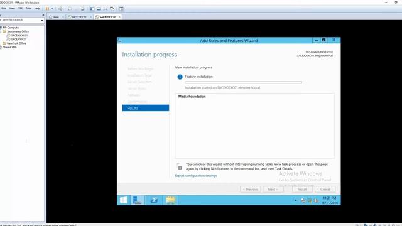Minimize the VMware Workstation window
This screenshot has height=226, width=402.
click(386, 3)
